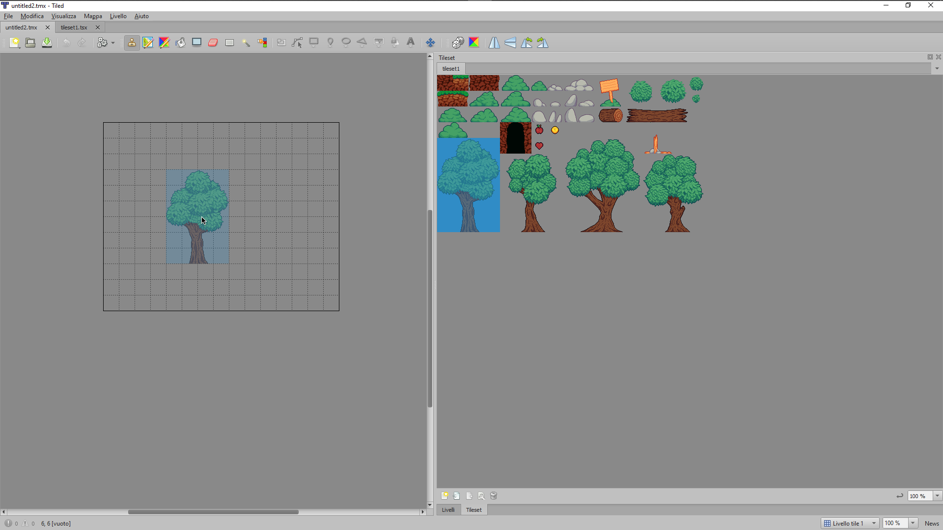Viewport: 943px width, 530px height.
Task: Open the tileset zoom percentage dropdown
Action: point(937,496)
